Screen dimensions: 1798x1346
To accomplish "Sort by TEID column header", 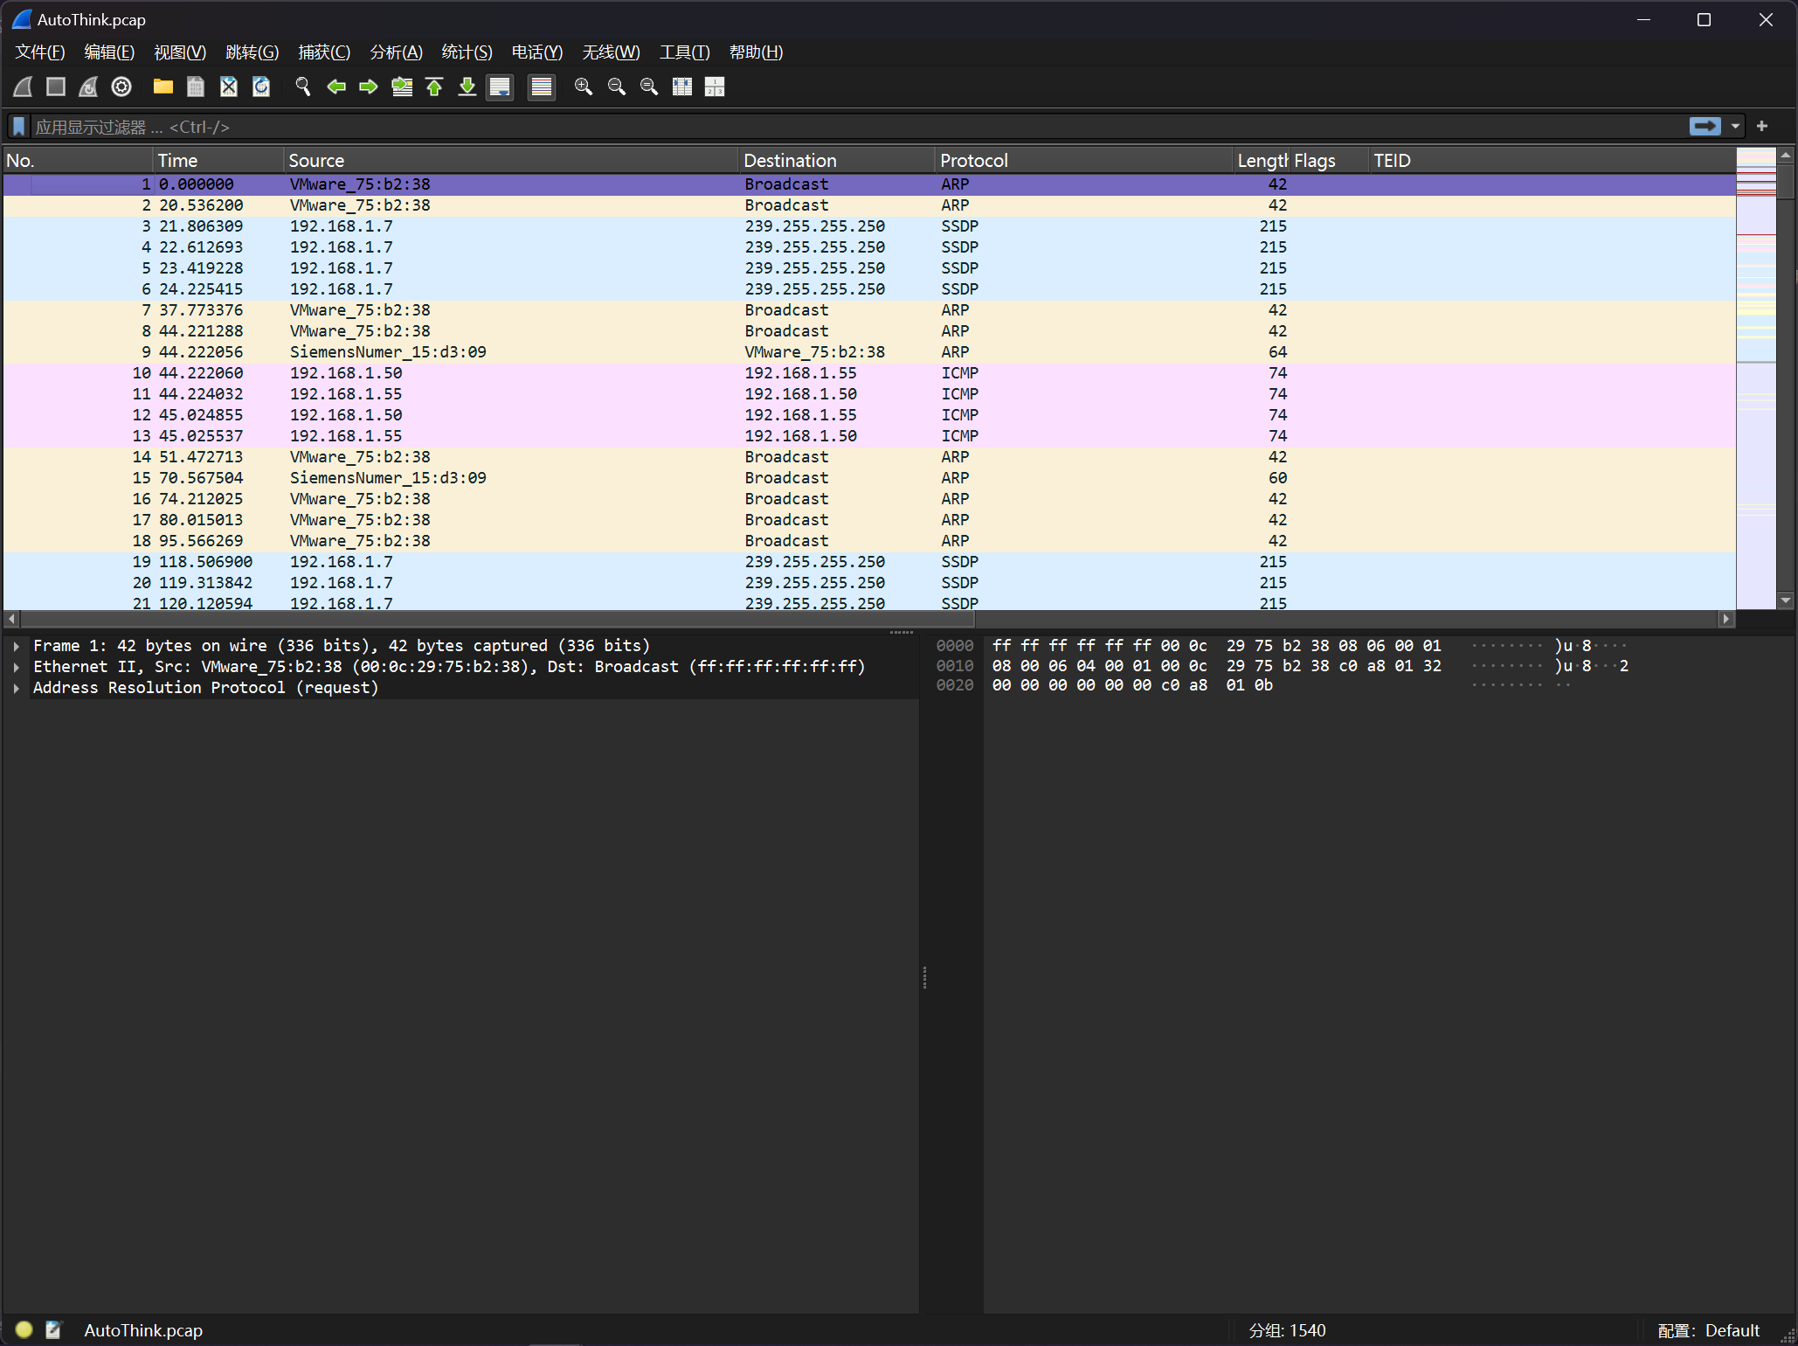I will click(x=1552, y=161).
